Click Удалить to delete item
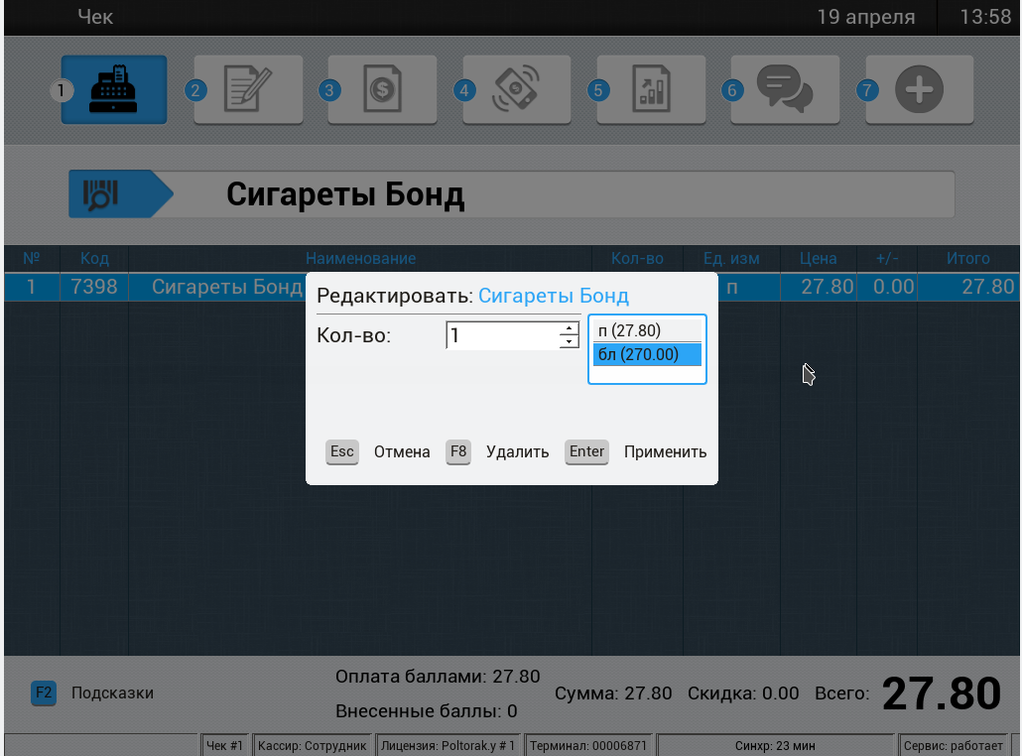 click(518, 452)
